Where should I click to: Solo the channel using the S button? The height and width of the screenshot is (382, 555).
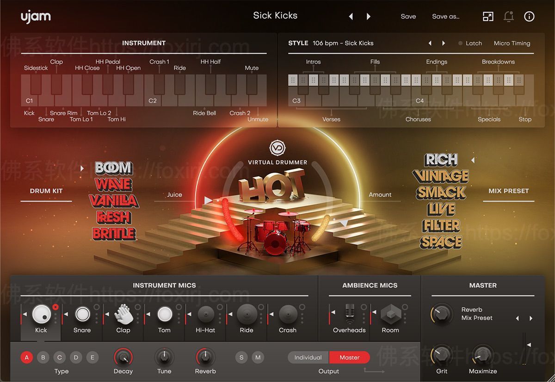tap(241, 357)
